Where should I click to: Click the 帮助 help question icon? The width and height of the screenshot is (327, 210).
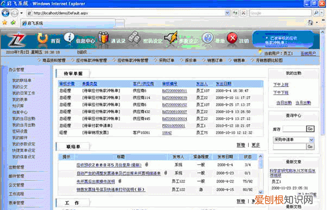(x=207, y=38)
